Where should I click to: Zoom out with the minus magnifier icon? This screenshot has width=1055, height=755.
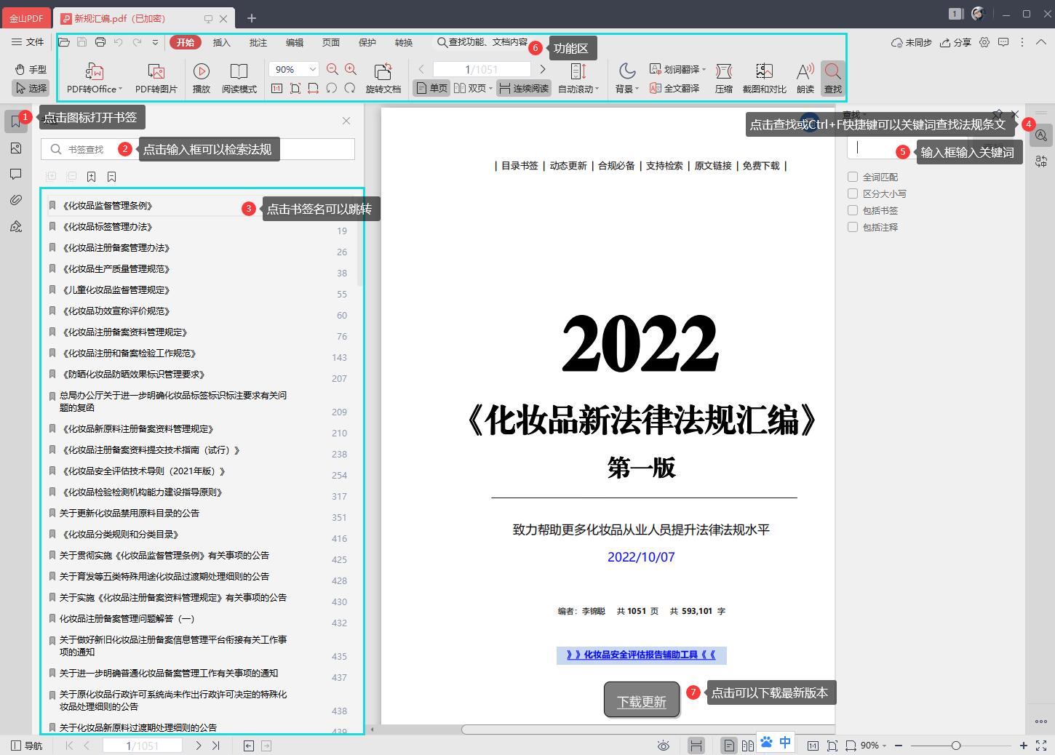pyautogui.click(x=333, y=69)
